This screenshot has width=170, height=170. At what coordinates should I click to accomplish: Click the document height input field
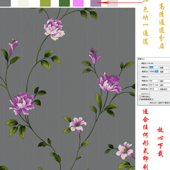coord(153,85)
